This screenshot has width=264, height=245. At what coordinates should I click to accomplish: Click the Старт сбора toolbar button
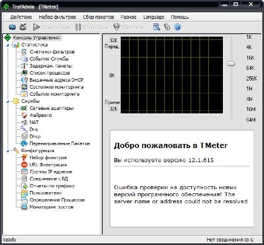point(51,27)
